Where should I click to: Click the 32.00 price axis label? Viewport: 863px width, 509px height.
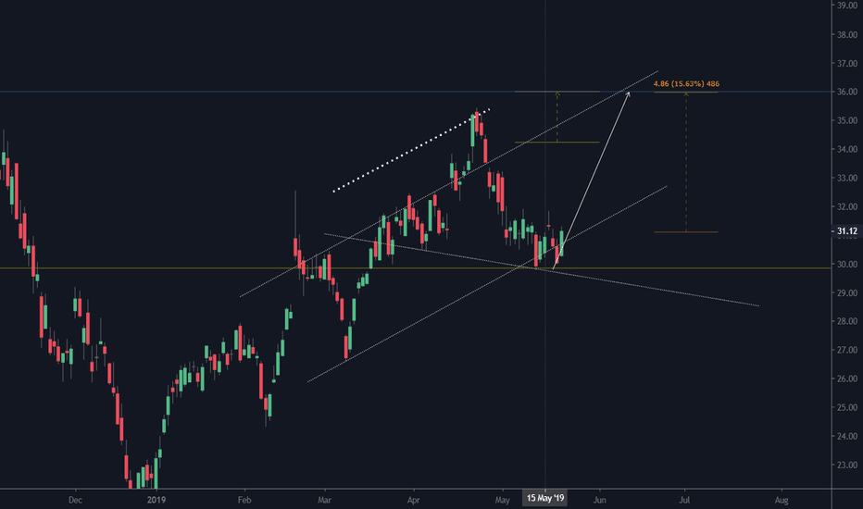point(847,207)
